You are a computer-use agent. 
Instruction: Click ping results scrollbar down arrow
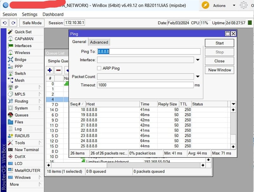(x=233, y=147)
